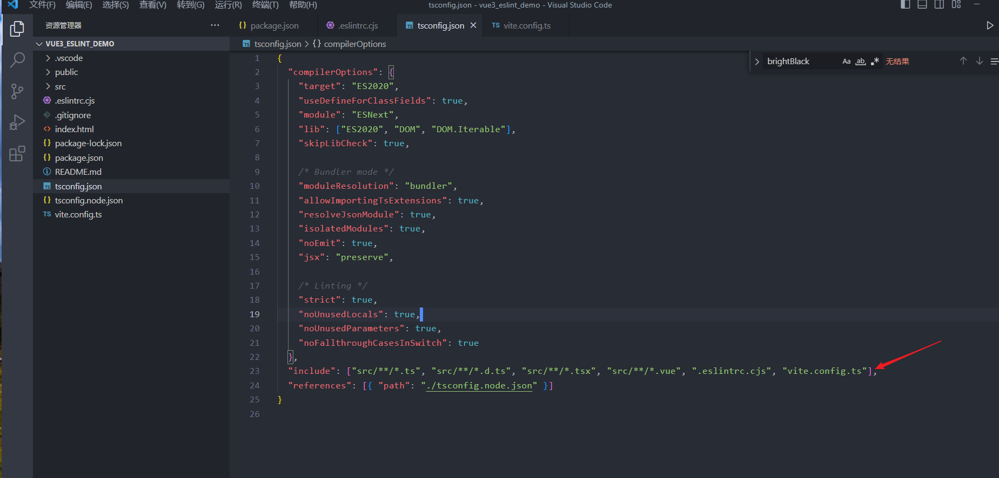Go to previous match arrow in find widget

963,61
